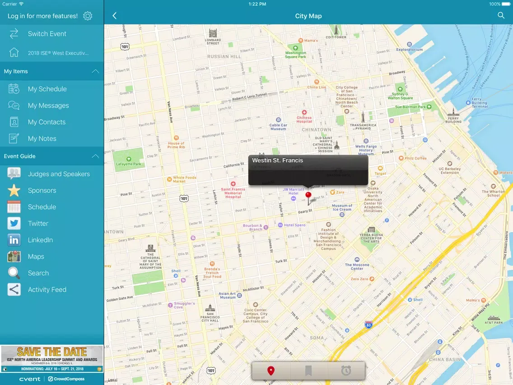Open the Search magnifier icon in sidebar
This screenshot has width=513, height=385.
click(14, 273)
